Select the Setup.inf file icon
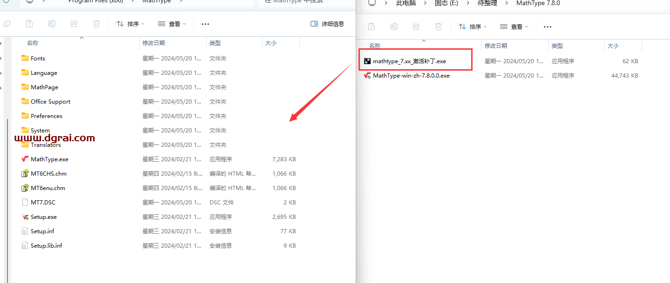The height and width of the screenshot is (283, 670). (x=25, y=231)
